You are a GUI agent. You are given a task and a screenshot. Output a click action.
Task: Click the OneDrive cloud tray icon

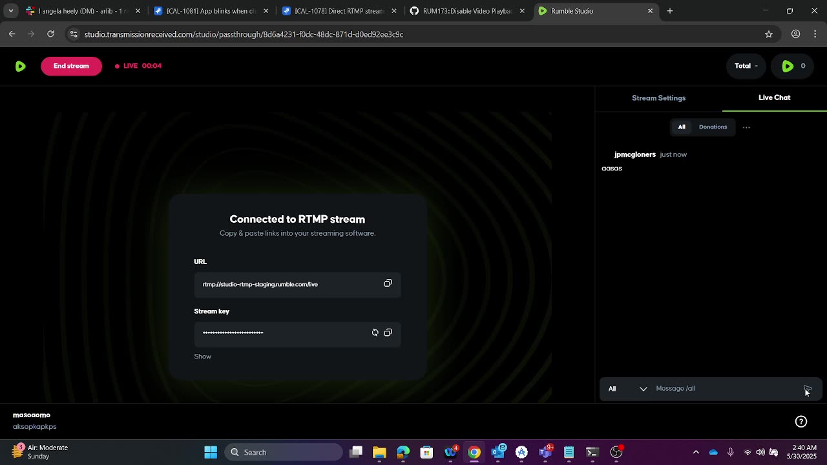coord(713,452)
